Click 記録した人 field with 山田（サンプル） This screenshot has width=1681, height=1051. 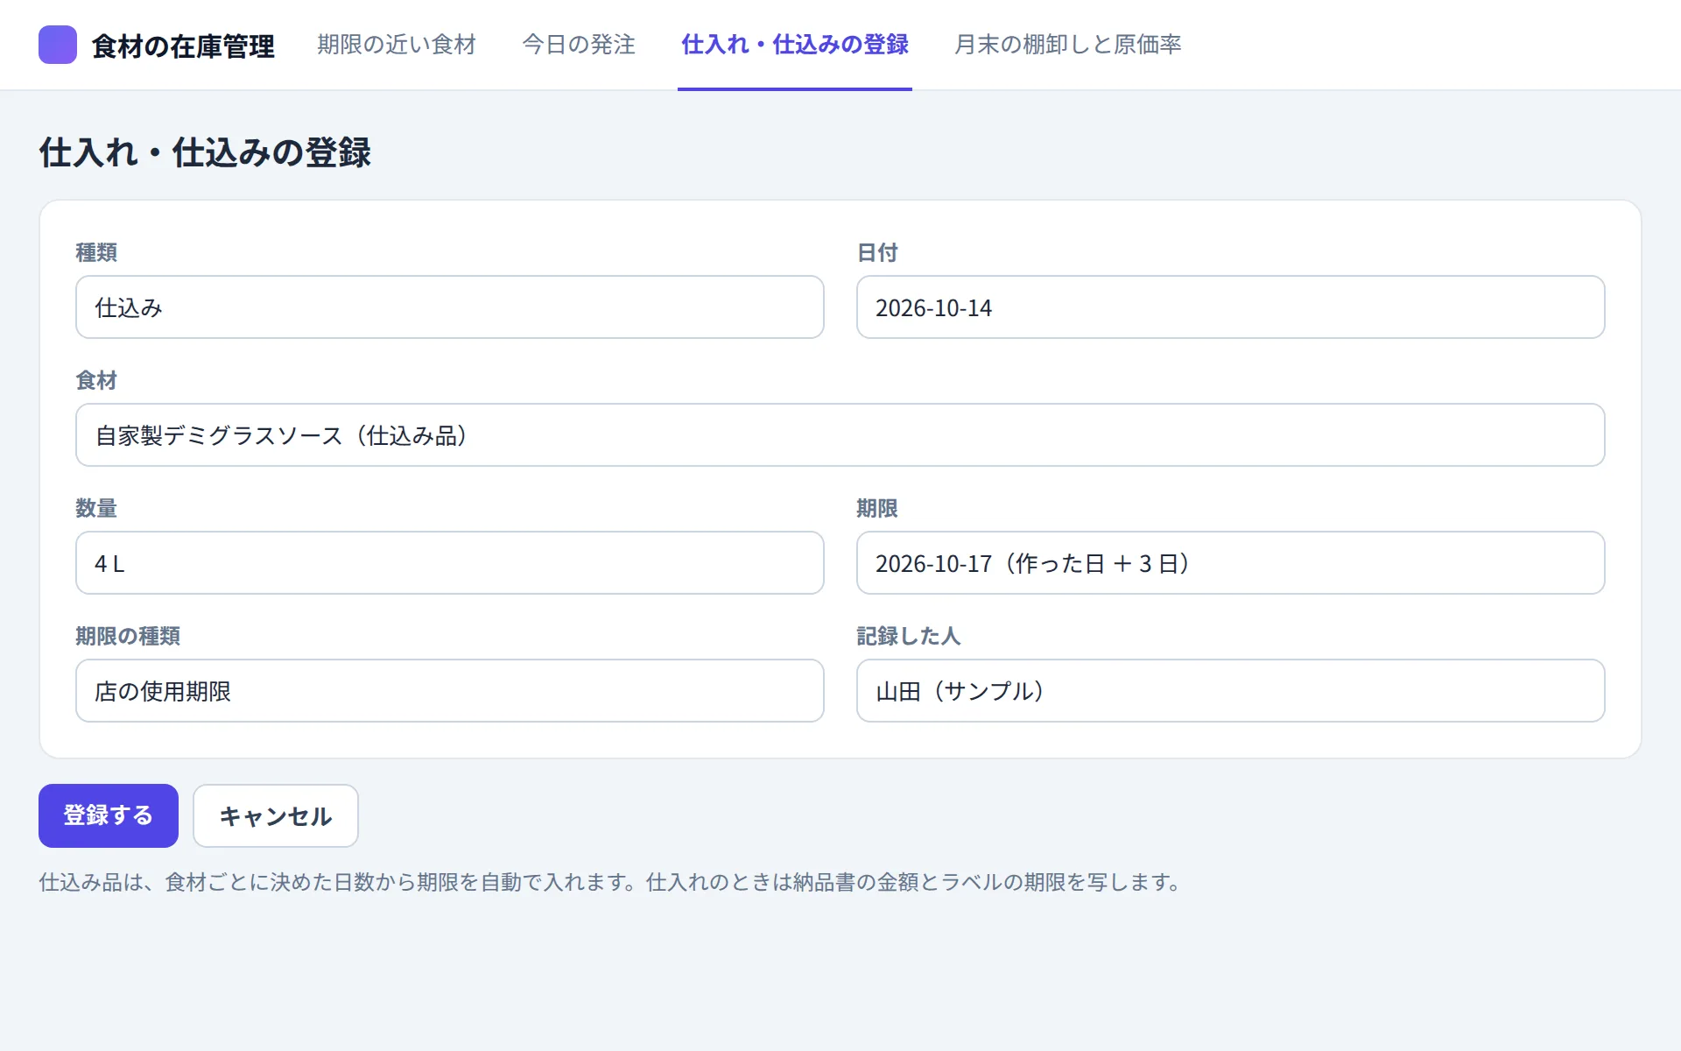point(1230,691)
